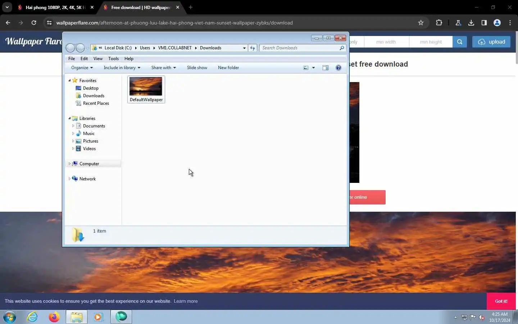This screenshot has height=324, width=518.
Task: Open Windows Media Player from taskbar
Action: (98, 317)
